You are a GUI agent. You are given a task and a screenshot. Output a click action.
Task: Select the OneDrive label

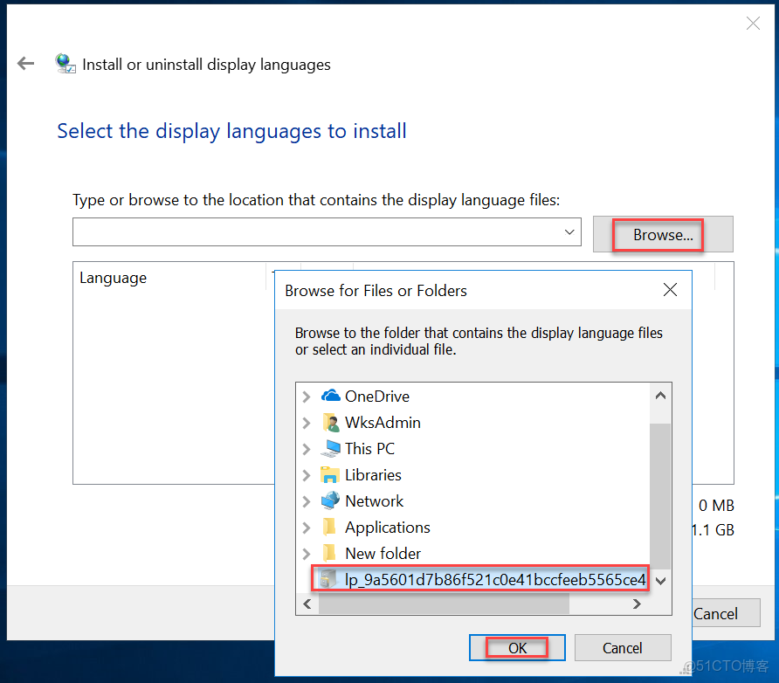click(377, 397)
